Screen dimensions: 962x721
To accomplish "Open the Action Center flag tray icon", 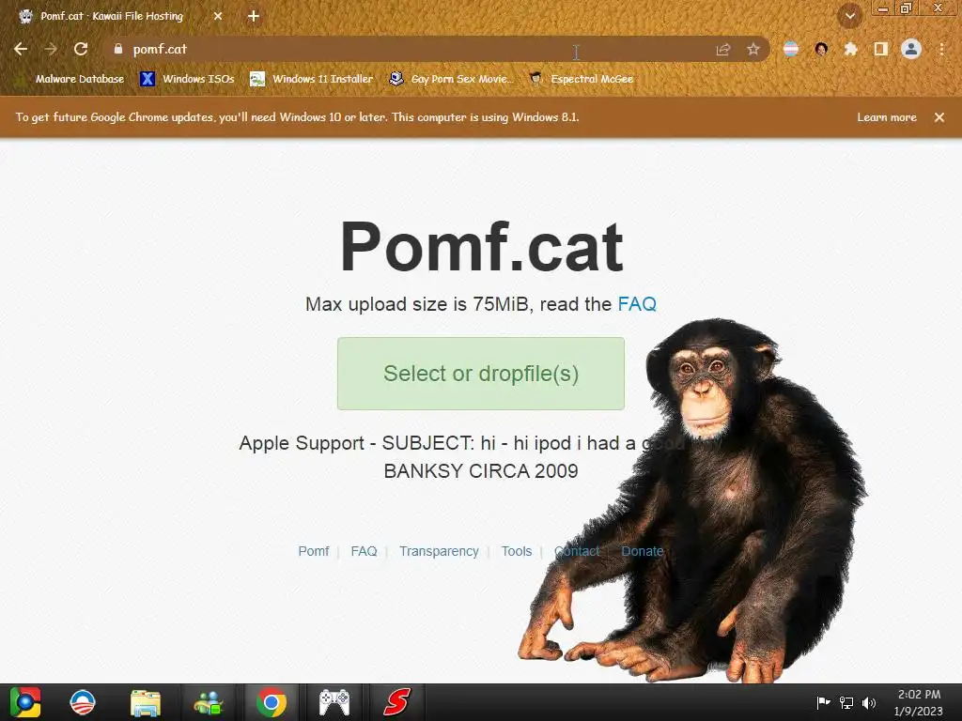I will click(823, 702).
